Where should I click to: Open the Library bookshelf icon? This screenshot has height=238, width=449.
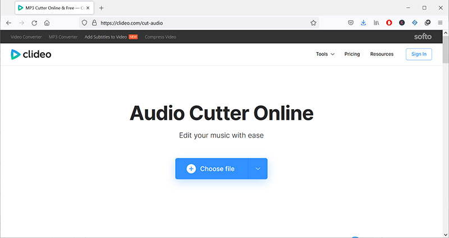point(376,23)
